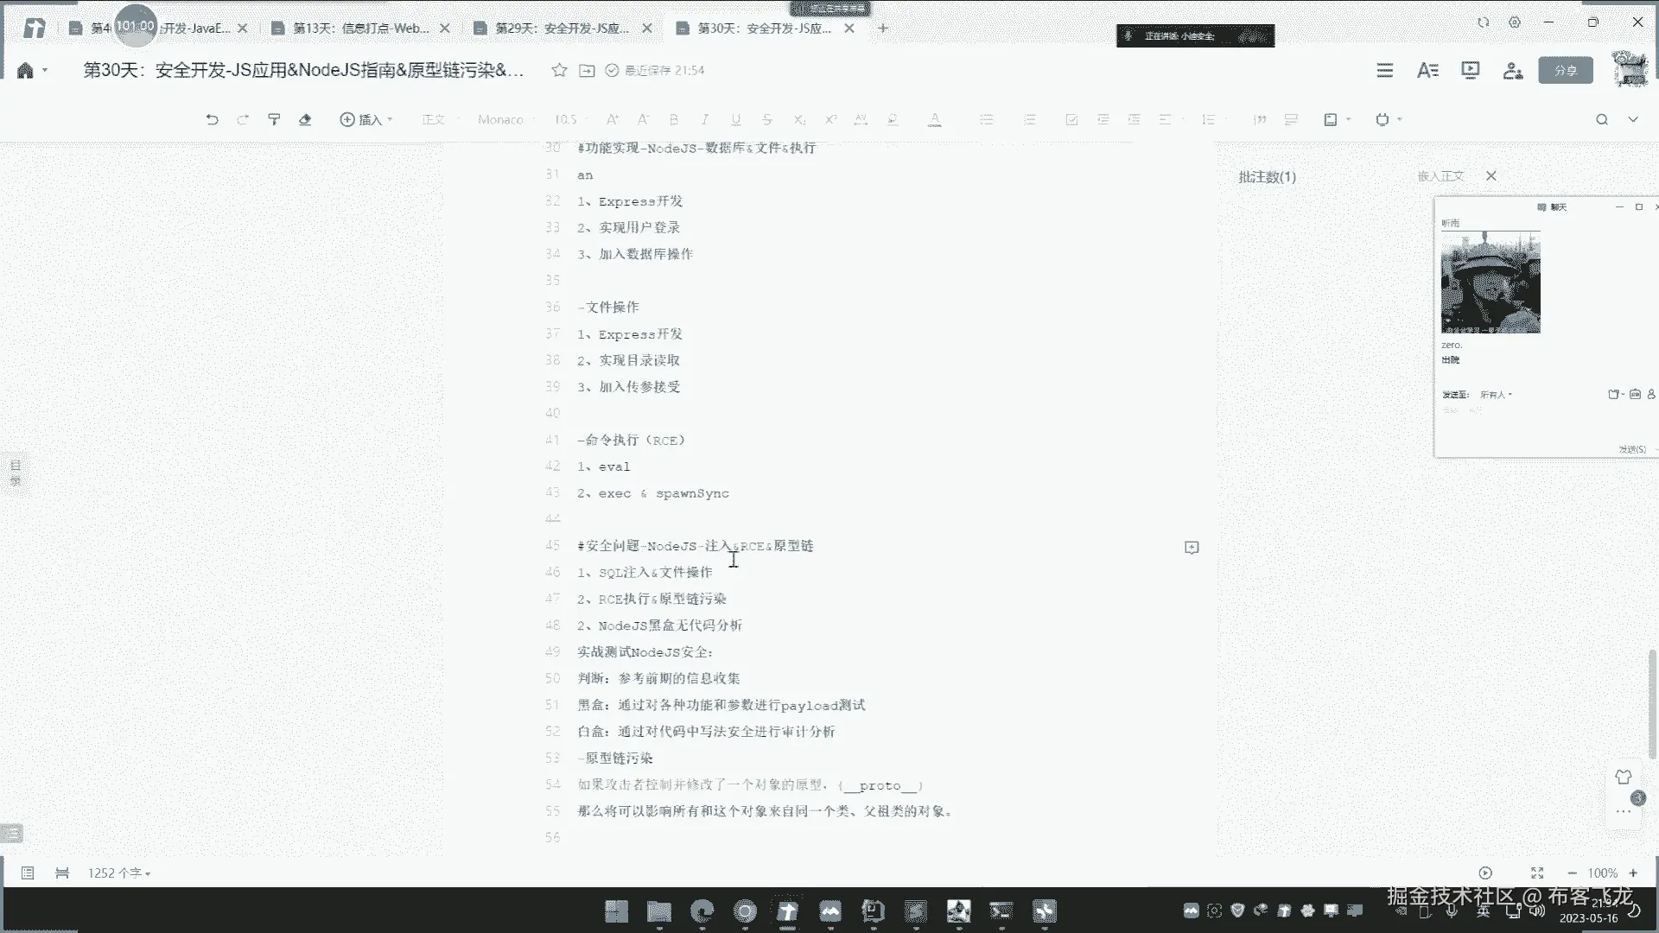Open file explorer from the taskbar
This screenshot has height=933, width=1659.
pyautogui.click(x=658, y=911)
